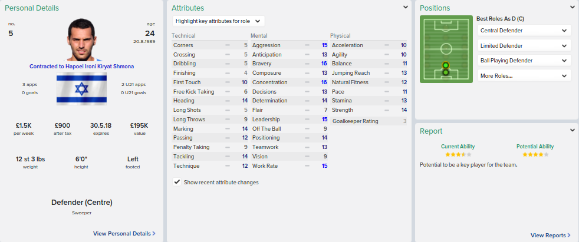Toggle Show recent attribute changes checkbox

[x=177, y=183]
